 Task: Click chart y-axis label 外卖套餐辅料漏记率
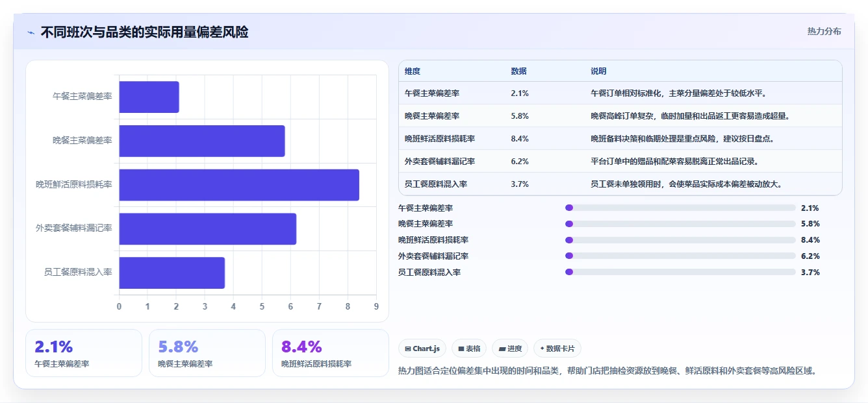pos(74,228)
